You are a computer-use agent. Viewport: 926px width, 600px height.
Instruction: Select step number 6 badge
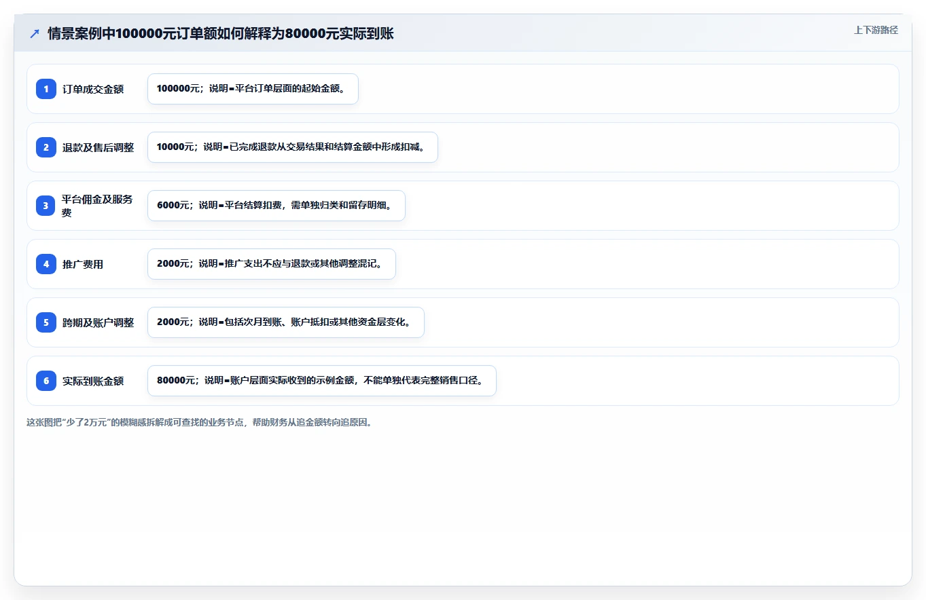46,381
